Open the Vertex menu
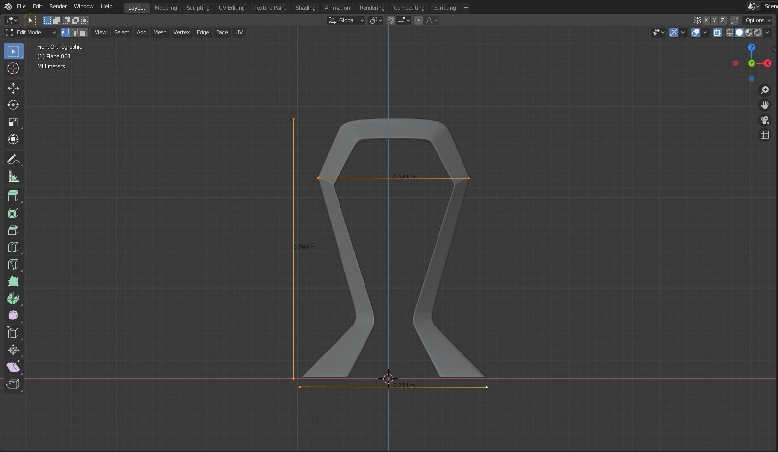This screenshot has height=452, width=778. (x=181, y=32)
